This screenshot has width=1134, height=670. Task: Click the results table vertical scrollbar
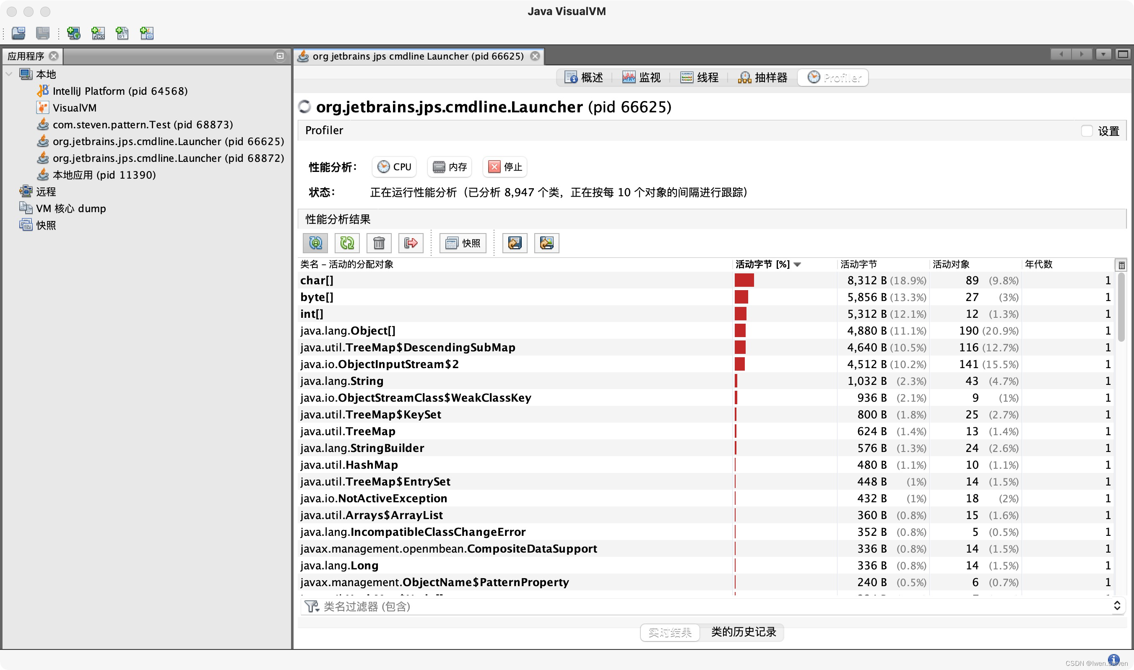click(x=1121, y=308)
